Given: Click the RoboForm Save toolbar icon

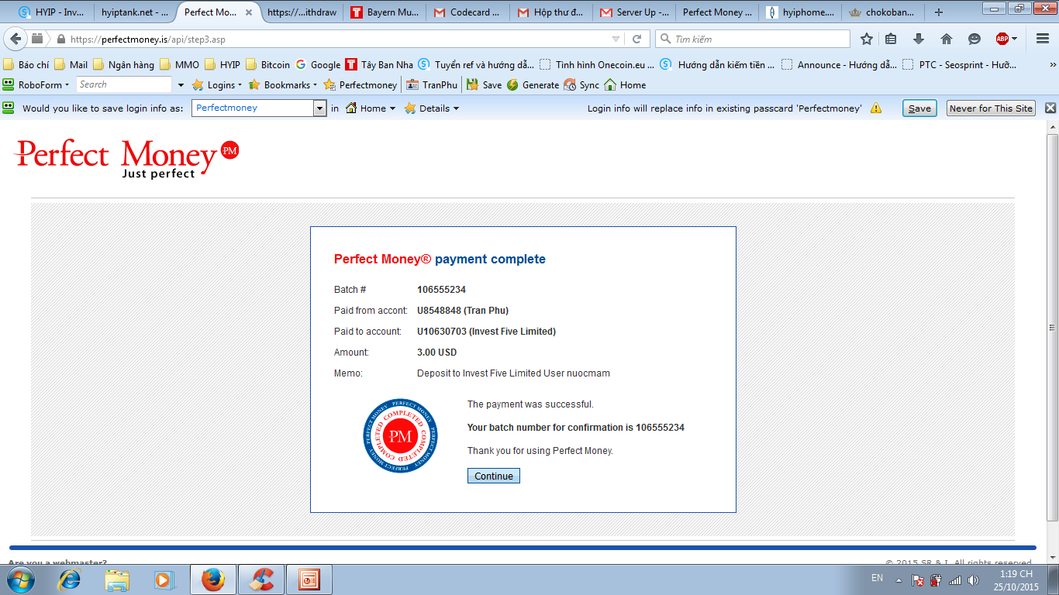Looking at the screenshot, I should click(x=485, y=85).
